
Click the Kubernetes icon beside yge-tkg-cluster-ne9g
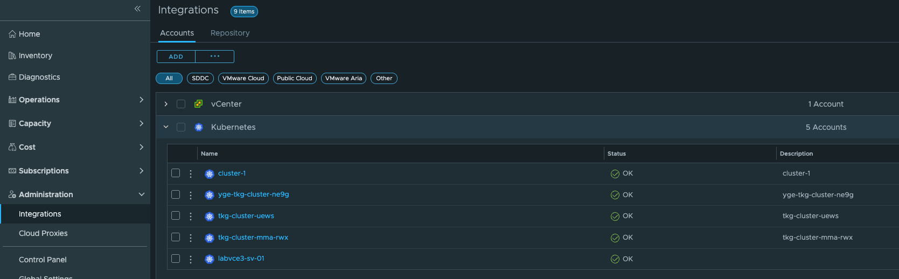click(210, 195)
